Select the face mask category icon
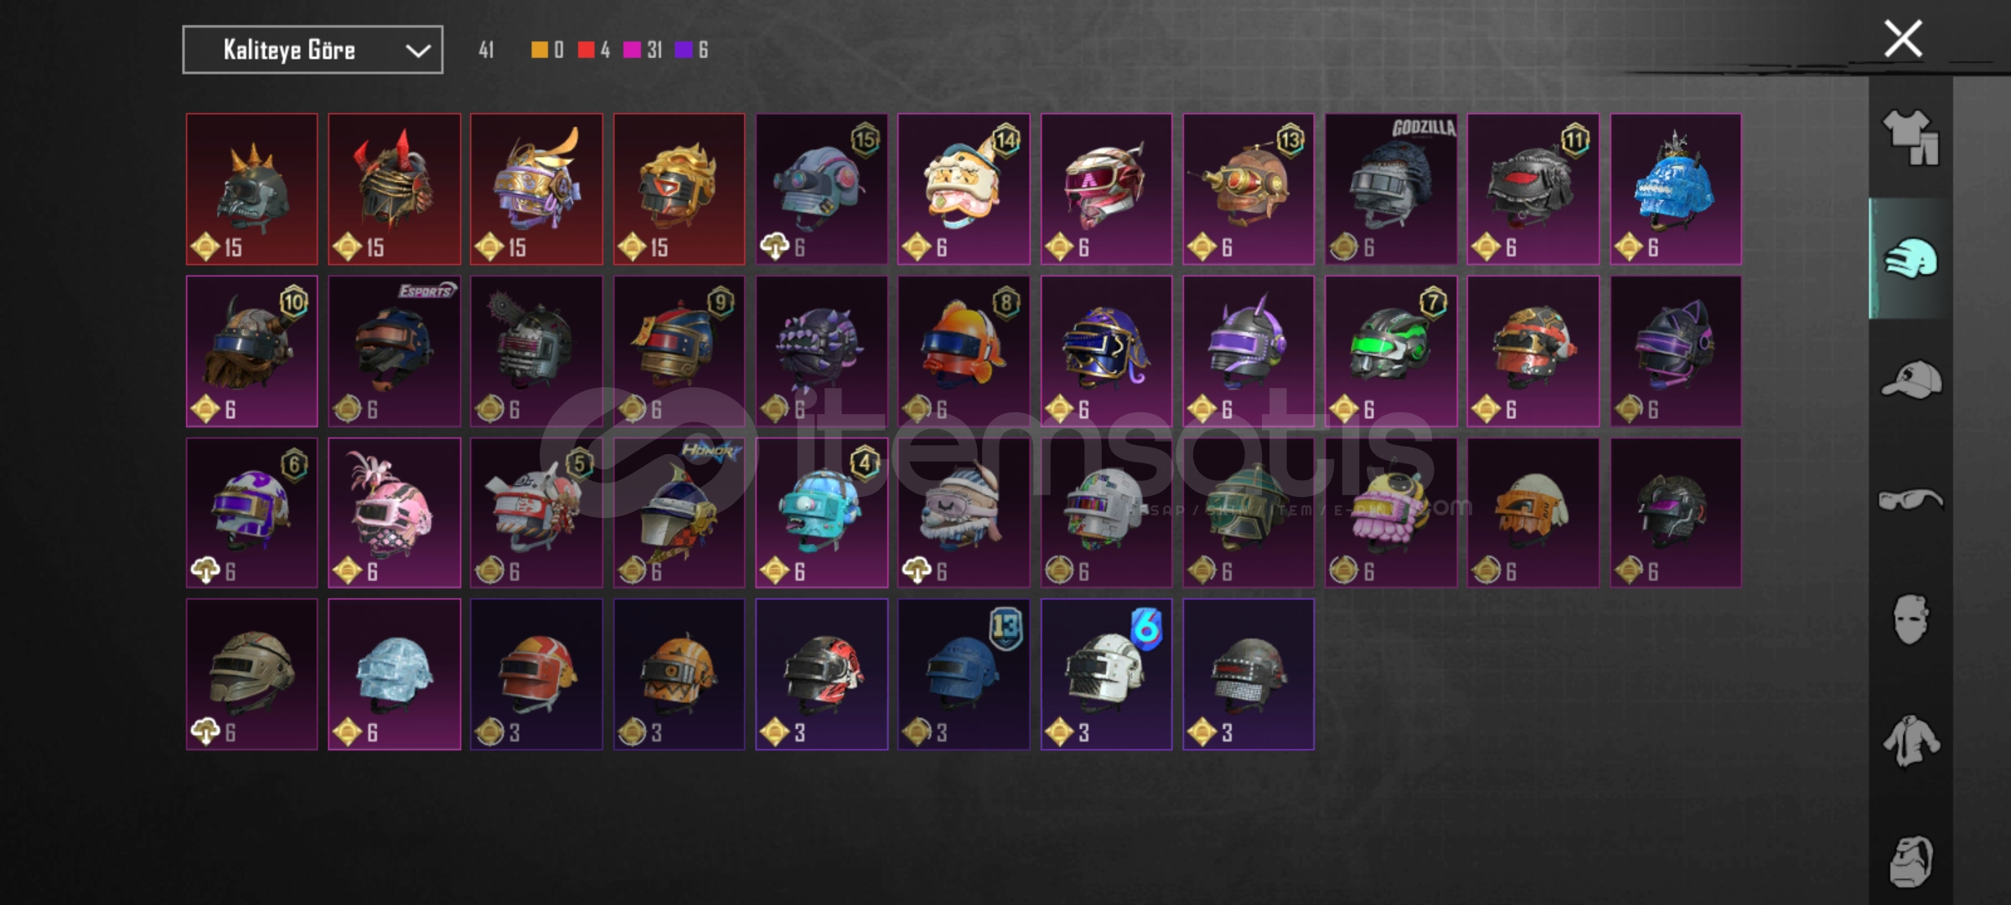The image size is (2011, 905). tap(1911, 620)
